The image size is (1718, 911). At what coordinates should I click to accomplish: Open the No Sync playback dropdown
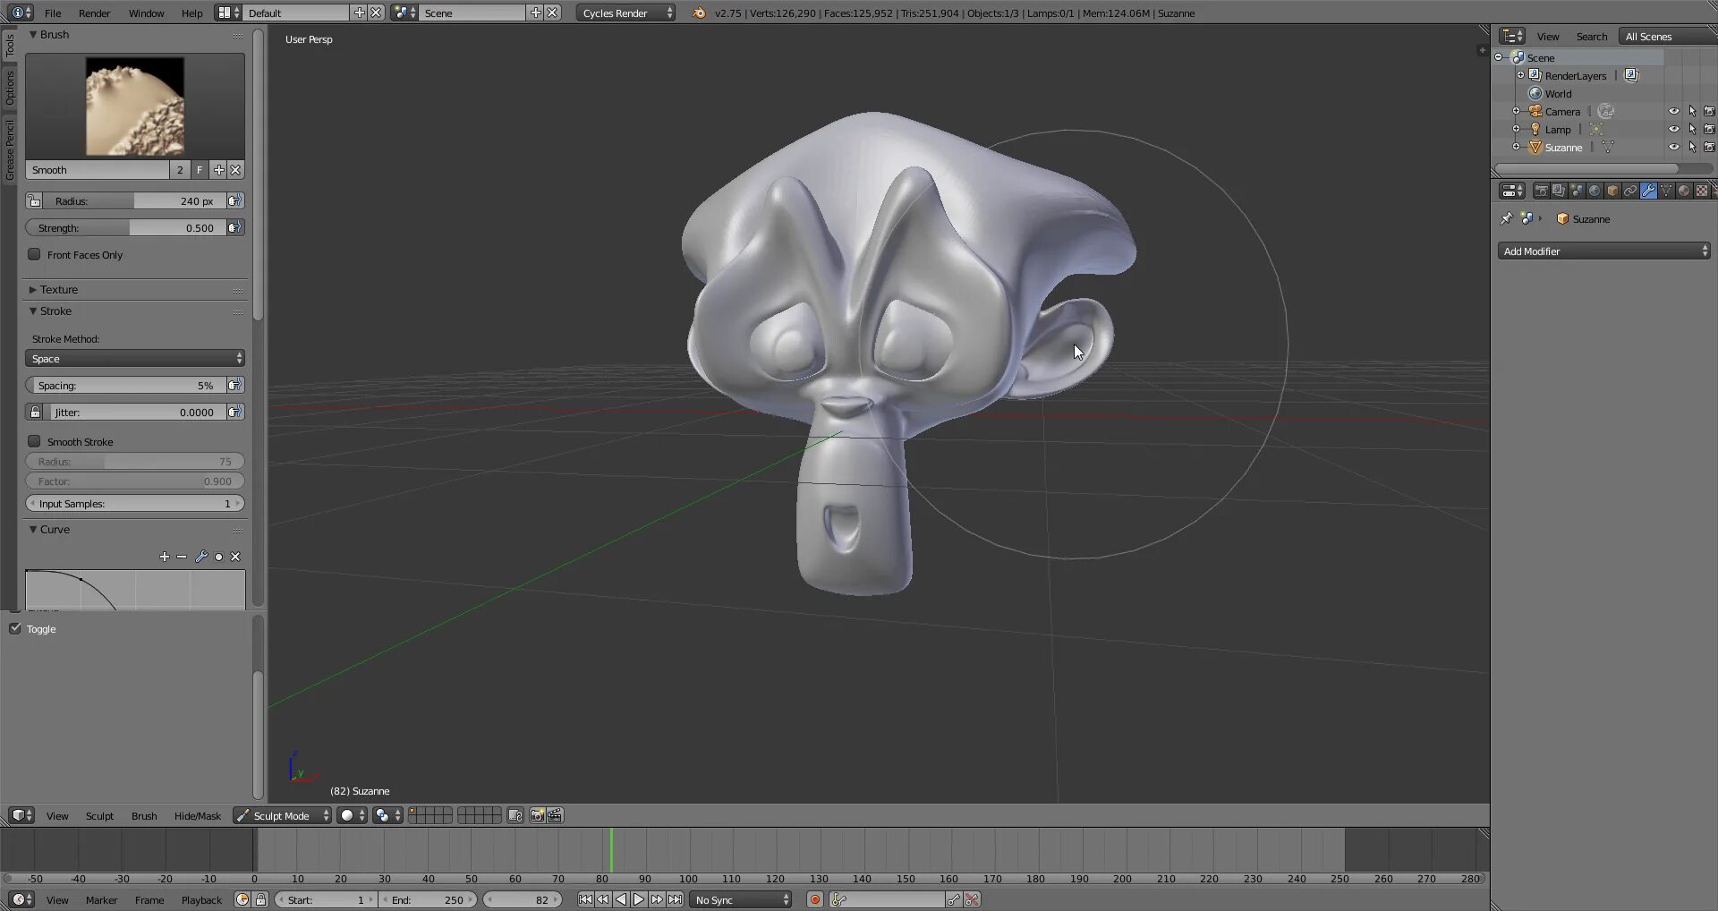tap(741, 899)
